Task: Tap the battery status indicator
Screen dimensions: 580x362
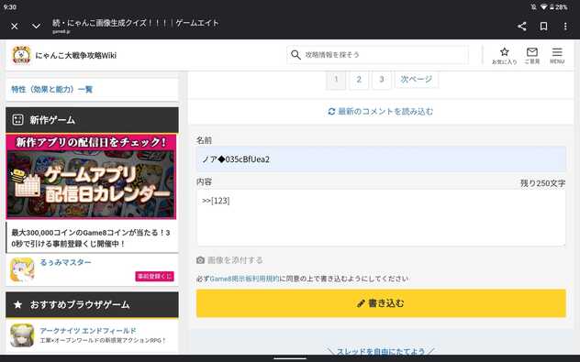Action: (x=558, y=7)
